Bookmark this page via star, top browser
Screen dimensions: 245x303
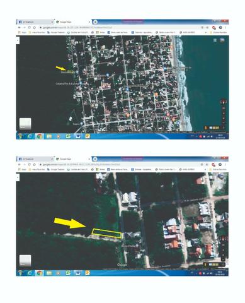208,28
